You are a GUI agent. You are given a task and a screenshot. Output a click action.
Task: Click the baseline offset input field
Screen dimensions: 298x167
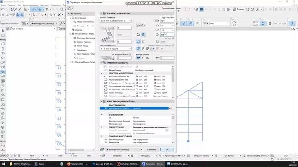pyautogui.click(x=167, y=58)
